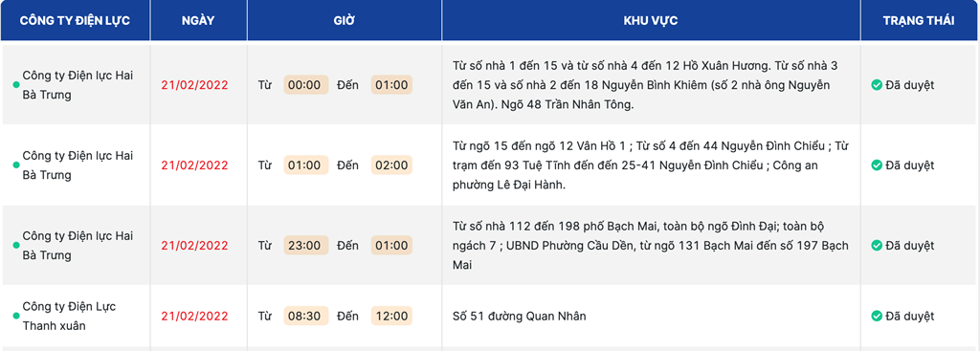This screenshot has height=351, width=980.
Task: Click the 02:00 end time badge
Action: click(391, 165)
